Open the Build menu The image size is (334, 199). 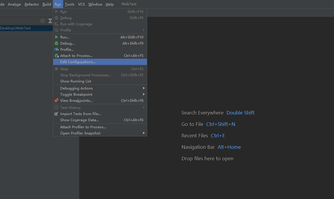click(x=47, y=4)
